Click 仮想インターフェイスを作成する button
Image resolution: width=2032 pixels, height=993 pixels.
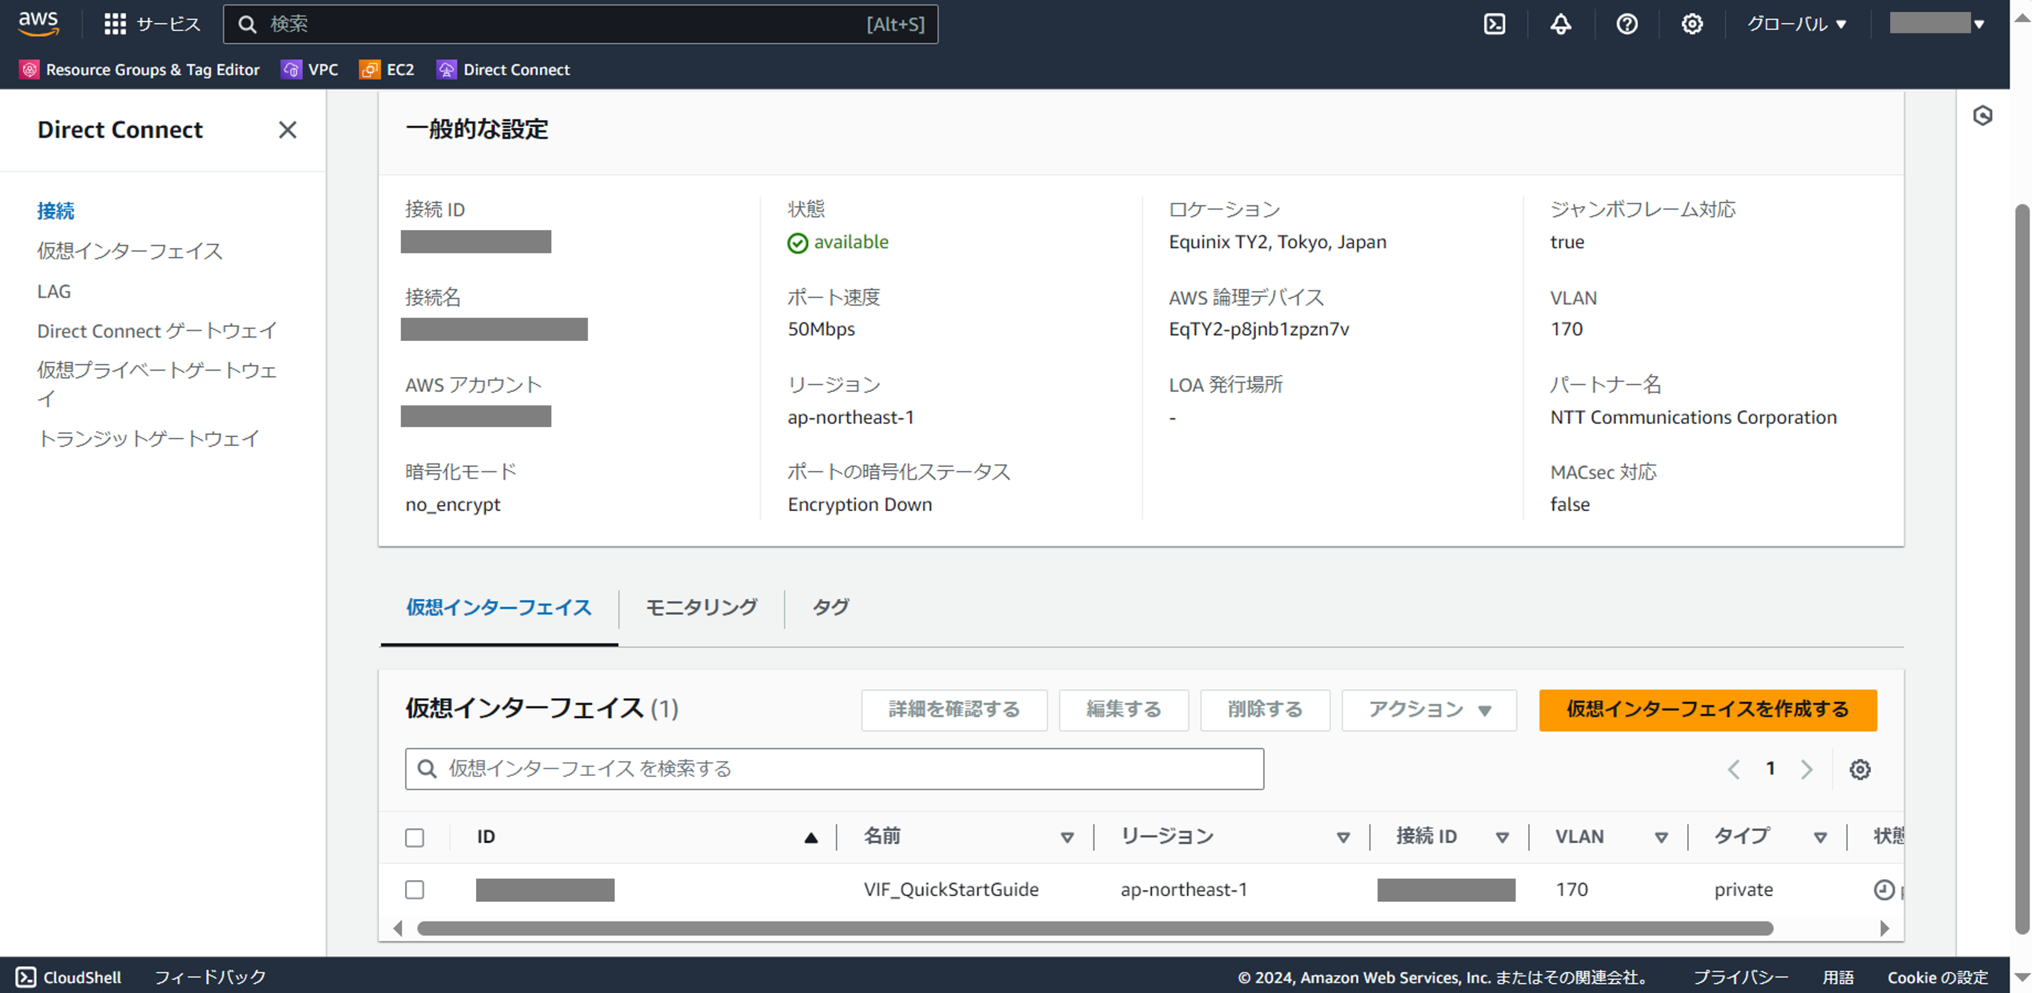tap(1707, 709)
